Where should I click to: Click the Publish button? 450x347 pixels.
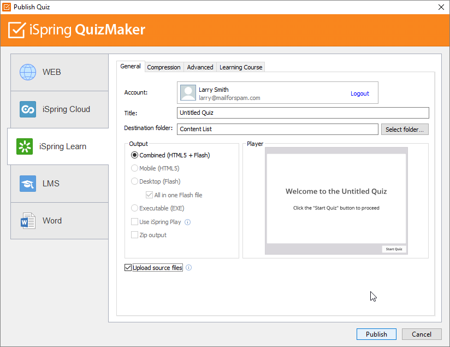(x=376, y=334)
